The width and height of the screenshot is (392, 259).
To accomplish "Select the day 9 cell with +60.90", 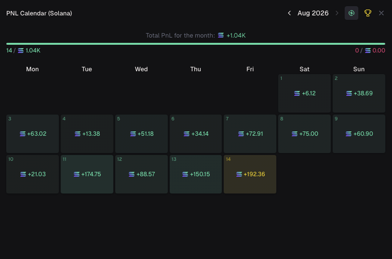I will [359, 134].
